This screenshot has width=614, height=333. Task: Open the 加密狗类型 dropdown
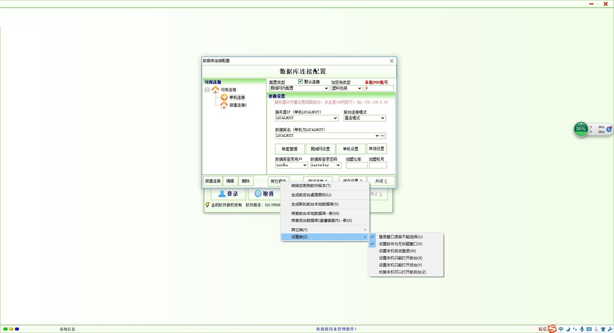pyautogui.click(x=359, y=88)
